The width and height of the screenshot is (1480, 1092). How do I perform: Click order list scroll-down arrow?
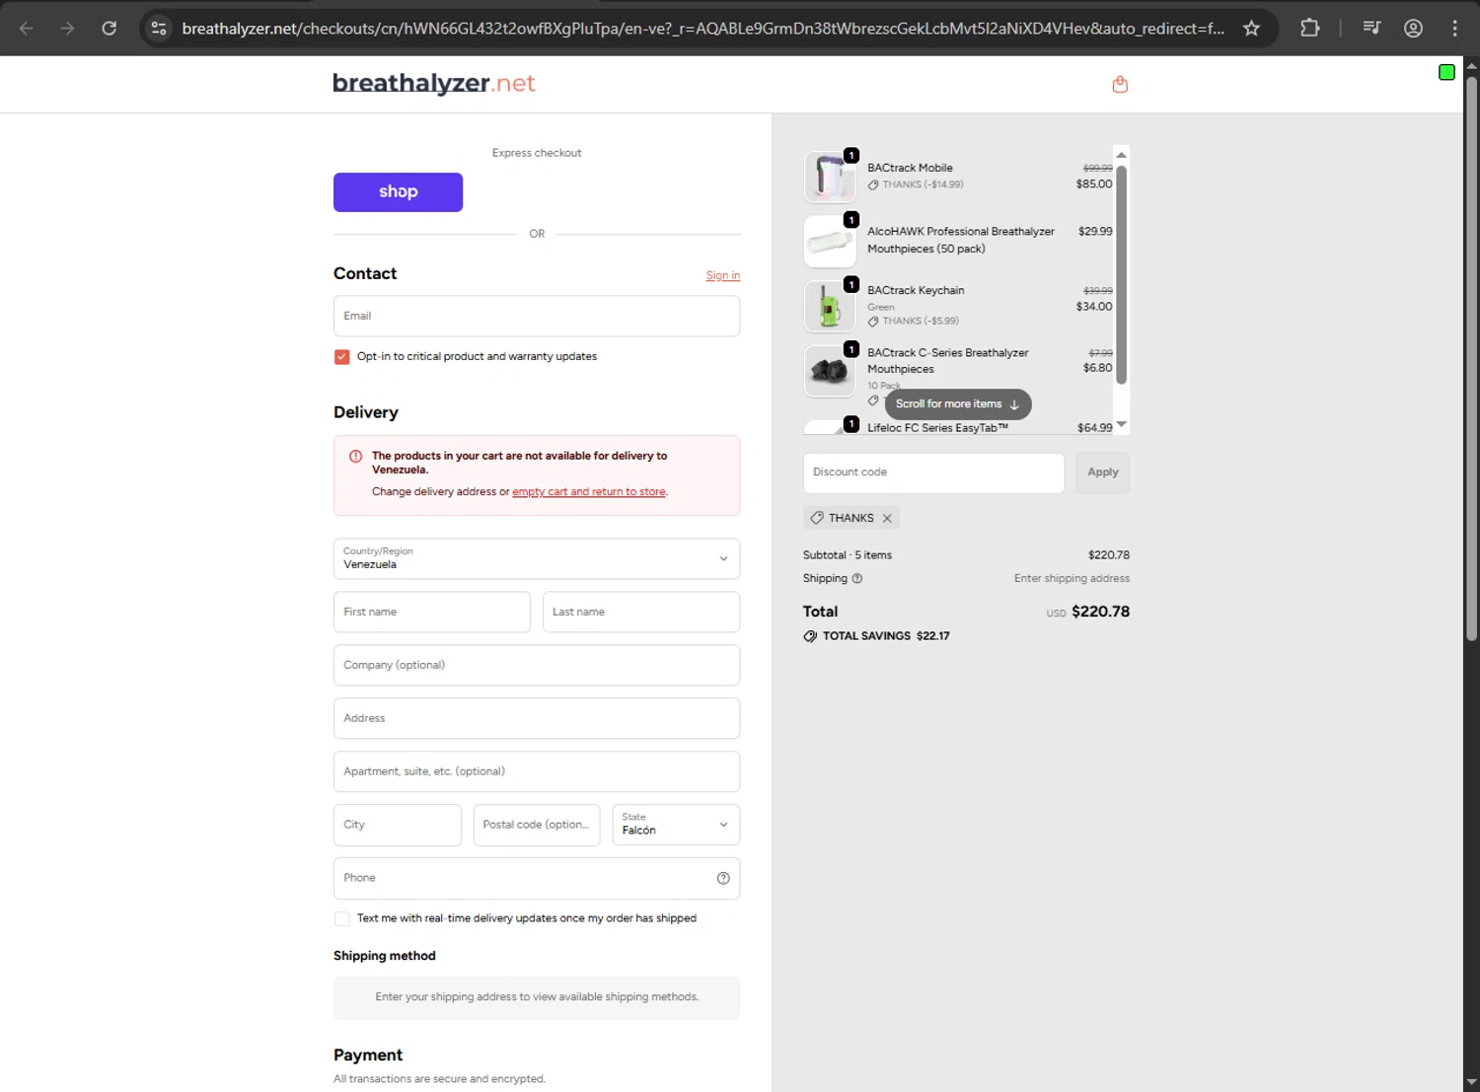pos(1121,424)
